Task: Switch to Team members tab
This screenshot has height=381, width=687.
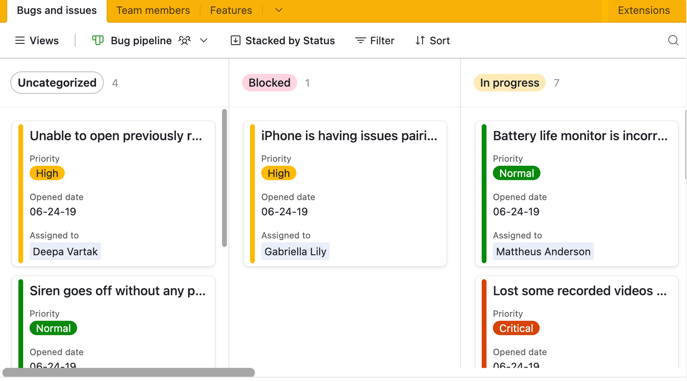Action: [153, 10]
